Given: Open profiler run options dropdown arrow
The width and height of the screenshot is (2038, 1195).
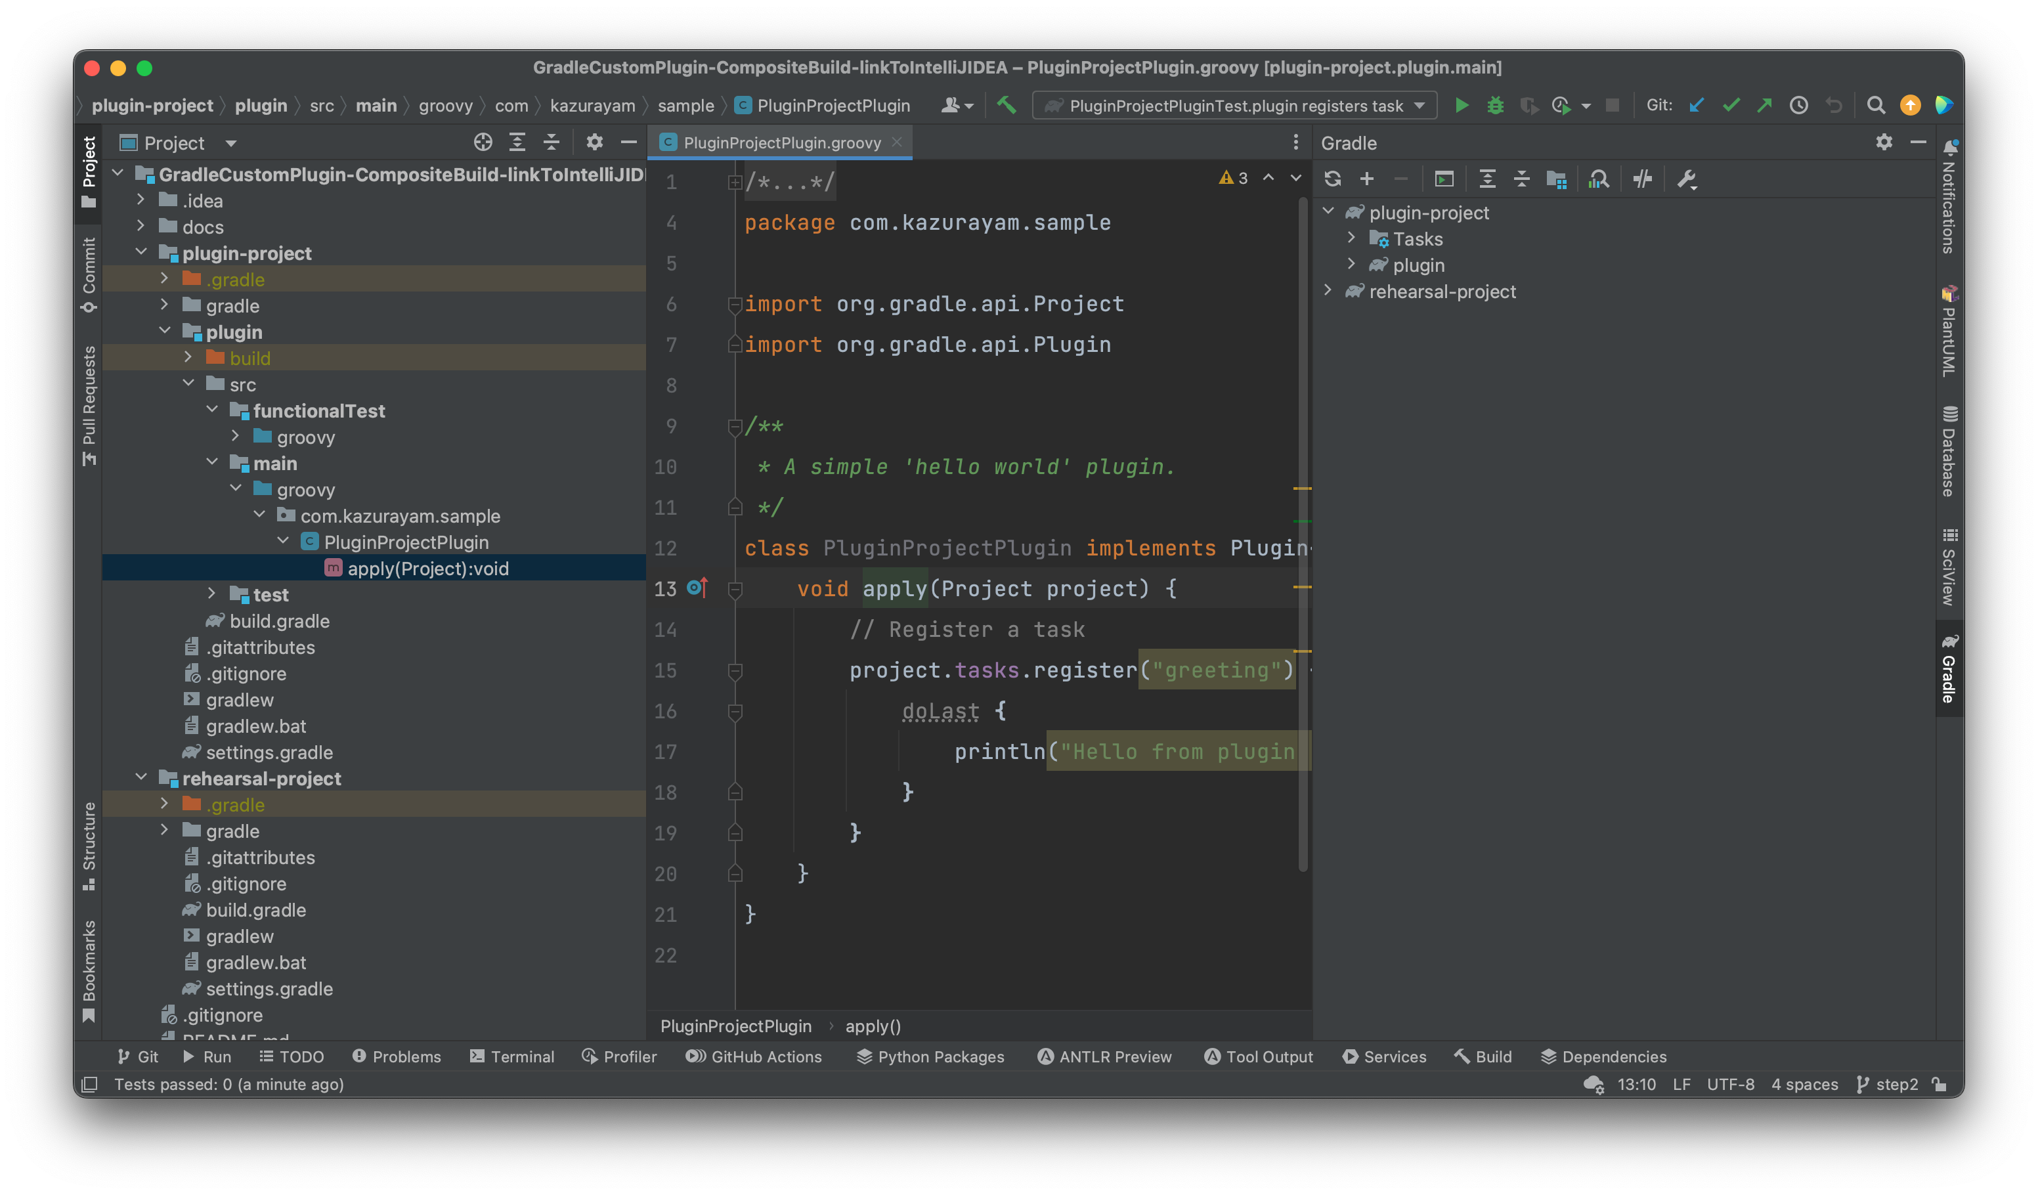Looking at the screenshot, I should click(1586, 106).
